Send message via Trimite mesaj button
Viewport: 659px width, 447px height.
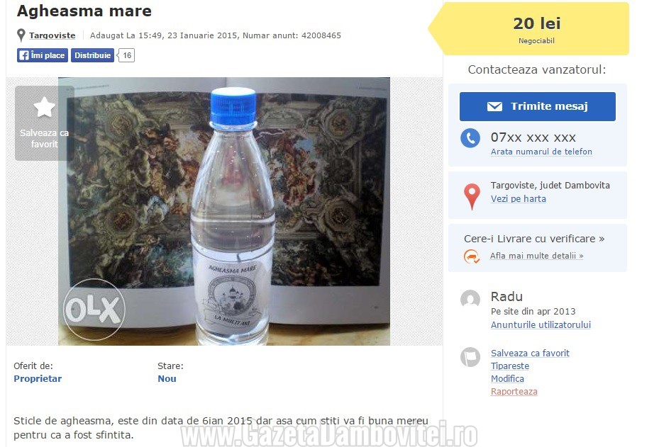point(538,106)
